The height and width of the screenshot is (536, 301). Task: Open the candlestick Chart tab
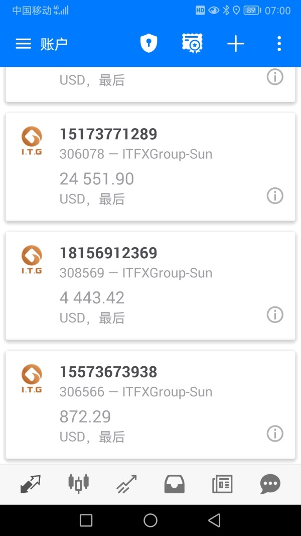(x=78, y=483)
